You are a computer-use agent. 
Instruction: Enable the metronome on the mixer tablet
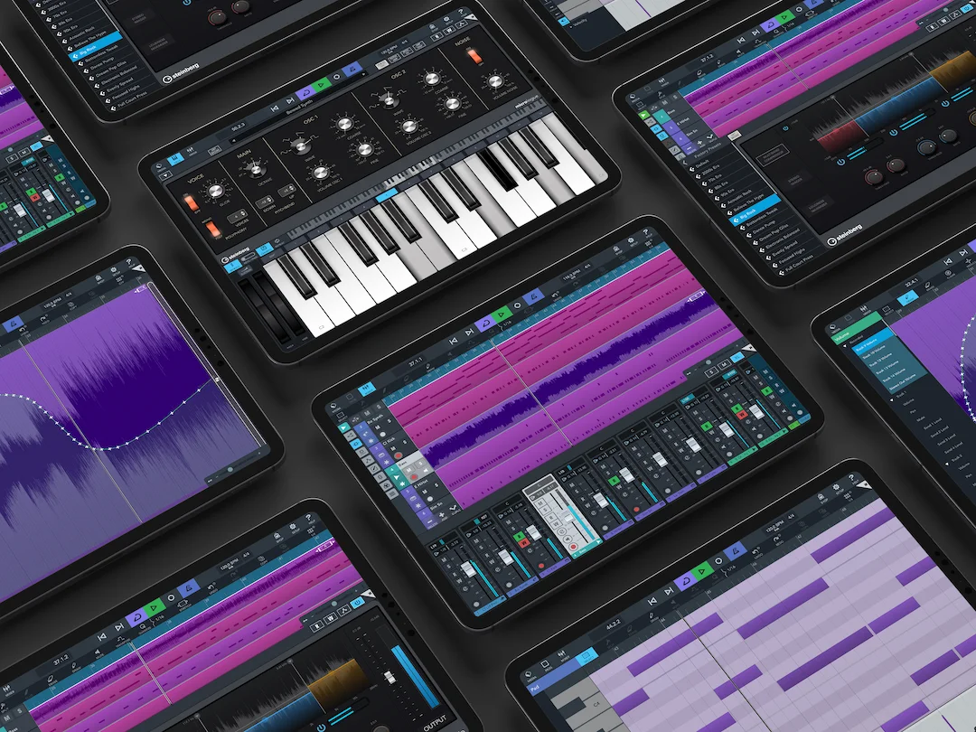(532, 298)
